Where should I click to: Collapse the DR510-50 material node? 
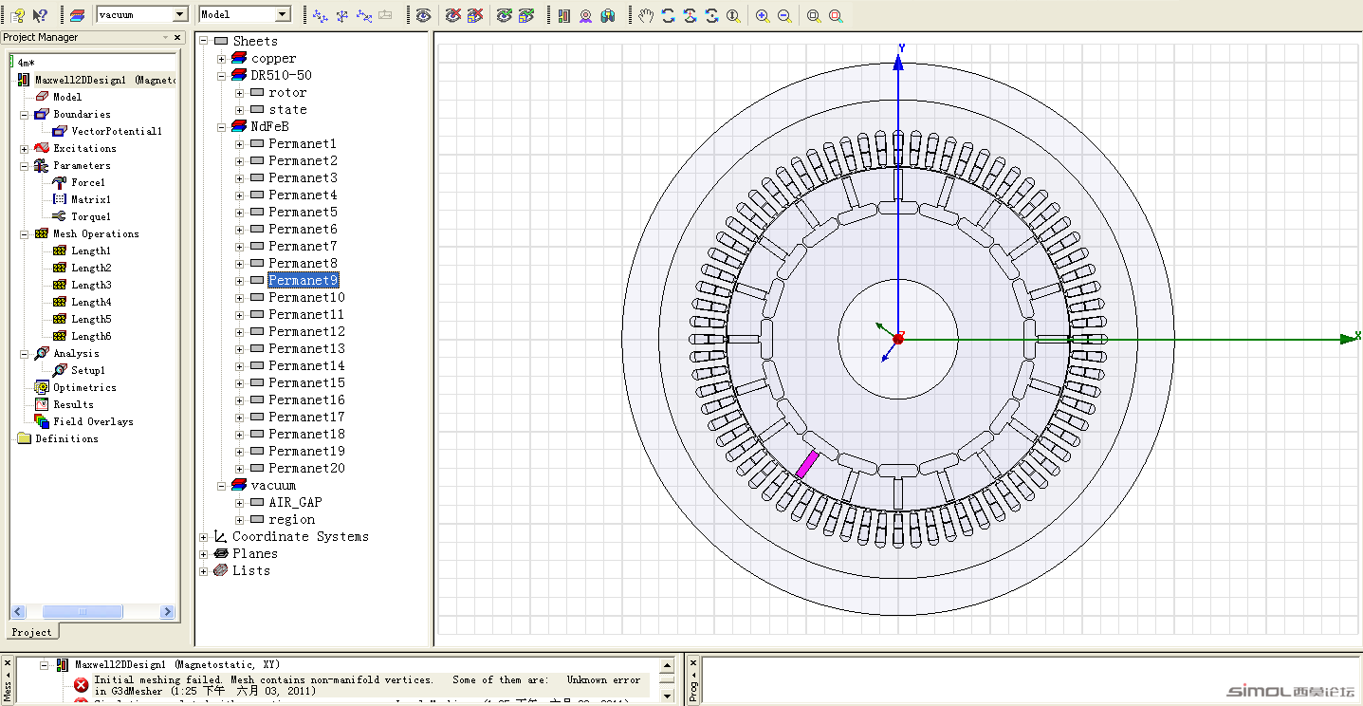(221, 75)
